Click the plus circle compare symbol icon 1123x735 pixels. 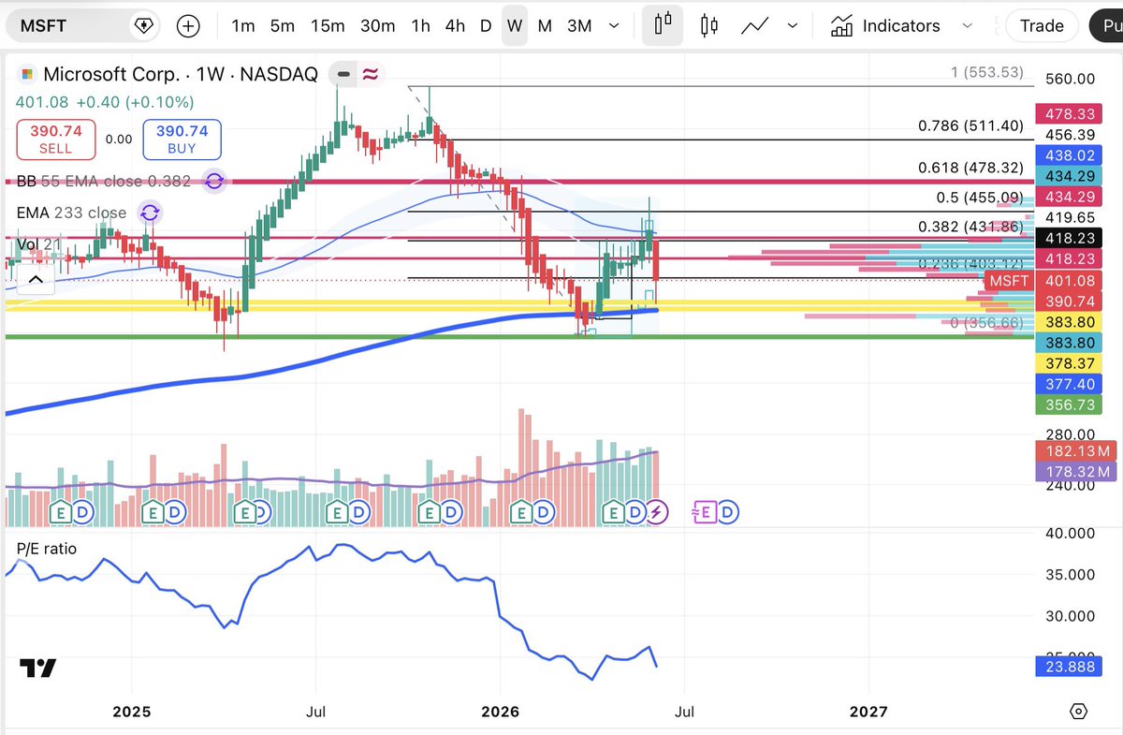coord(188,25)
